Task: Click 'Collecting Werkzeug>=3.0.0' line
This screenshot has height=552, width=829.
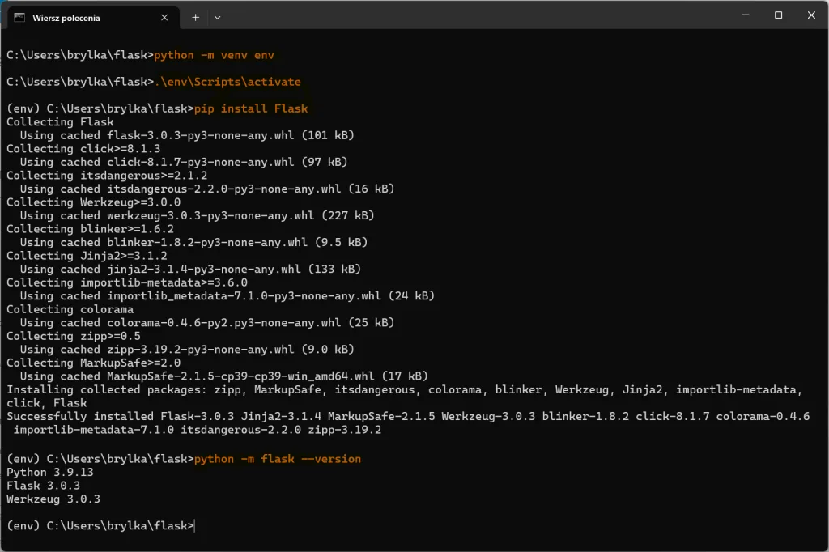Action: [94, 202]
